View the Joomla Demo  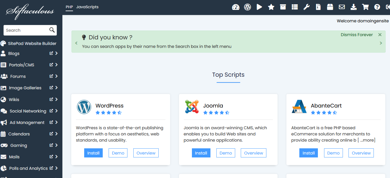[225, 153]
